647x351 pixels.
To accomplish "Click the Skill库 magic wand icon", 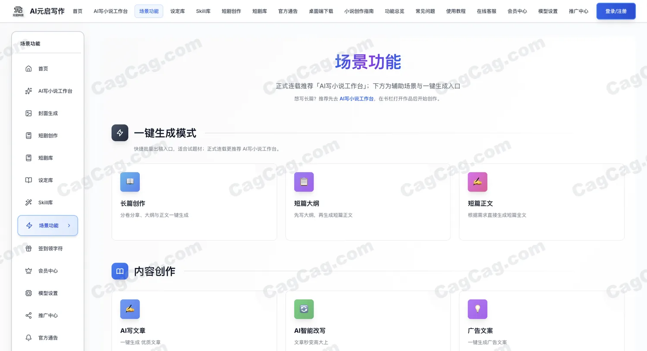I will [x=28, y=202].
